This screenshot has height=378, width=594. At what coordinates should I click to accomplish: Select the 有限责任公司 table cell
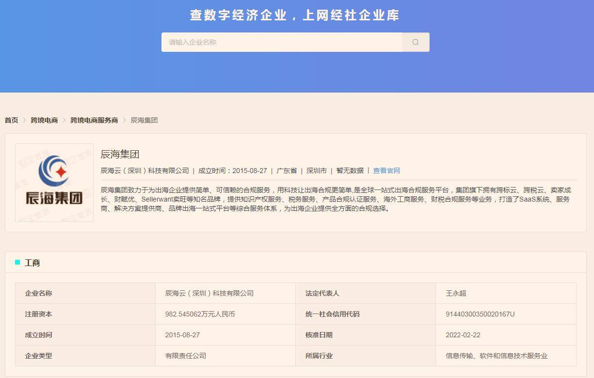[225, 356]
